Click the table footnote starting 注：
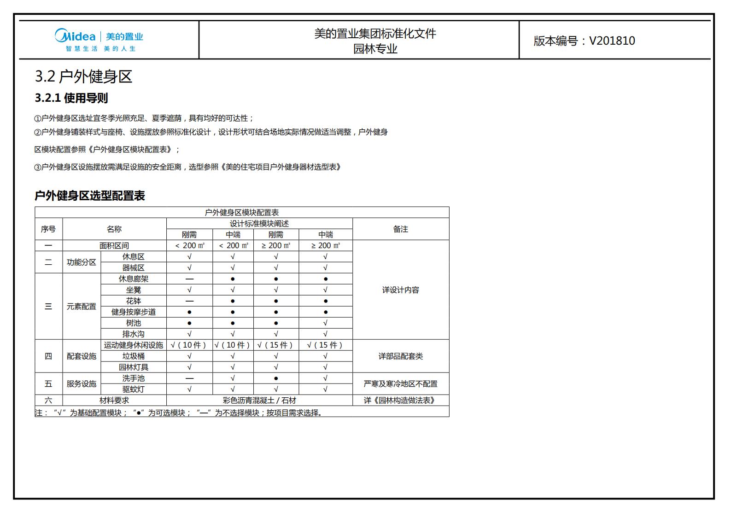731x517 pixels. (x=180, y=413)
